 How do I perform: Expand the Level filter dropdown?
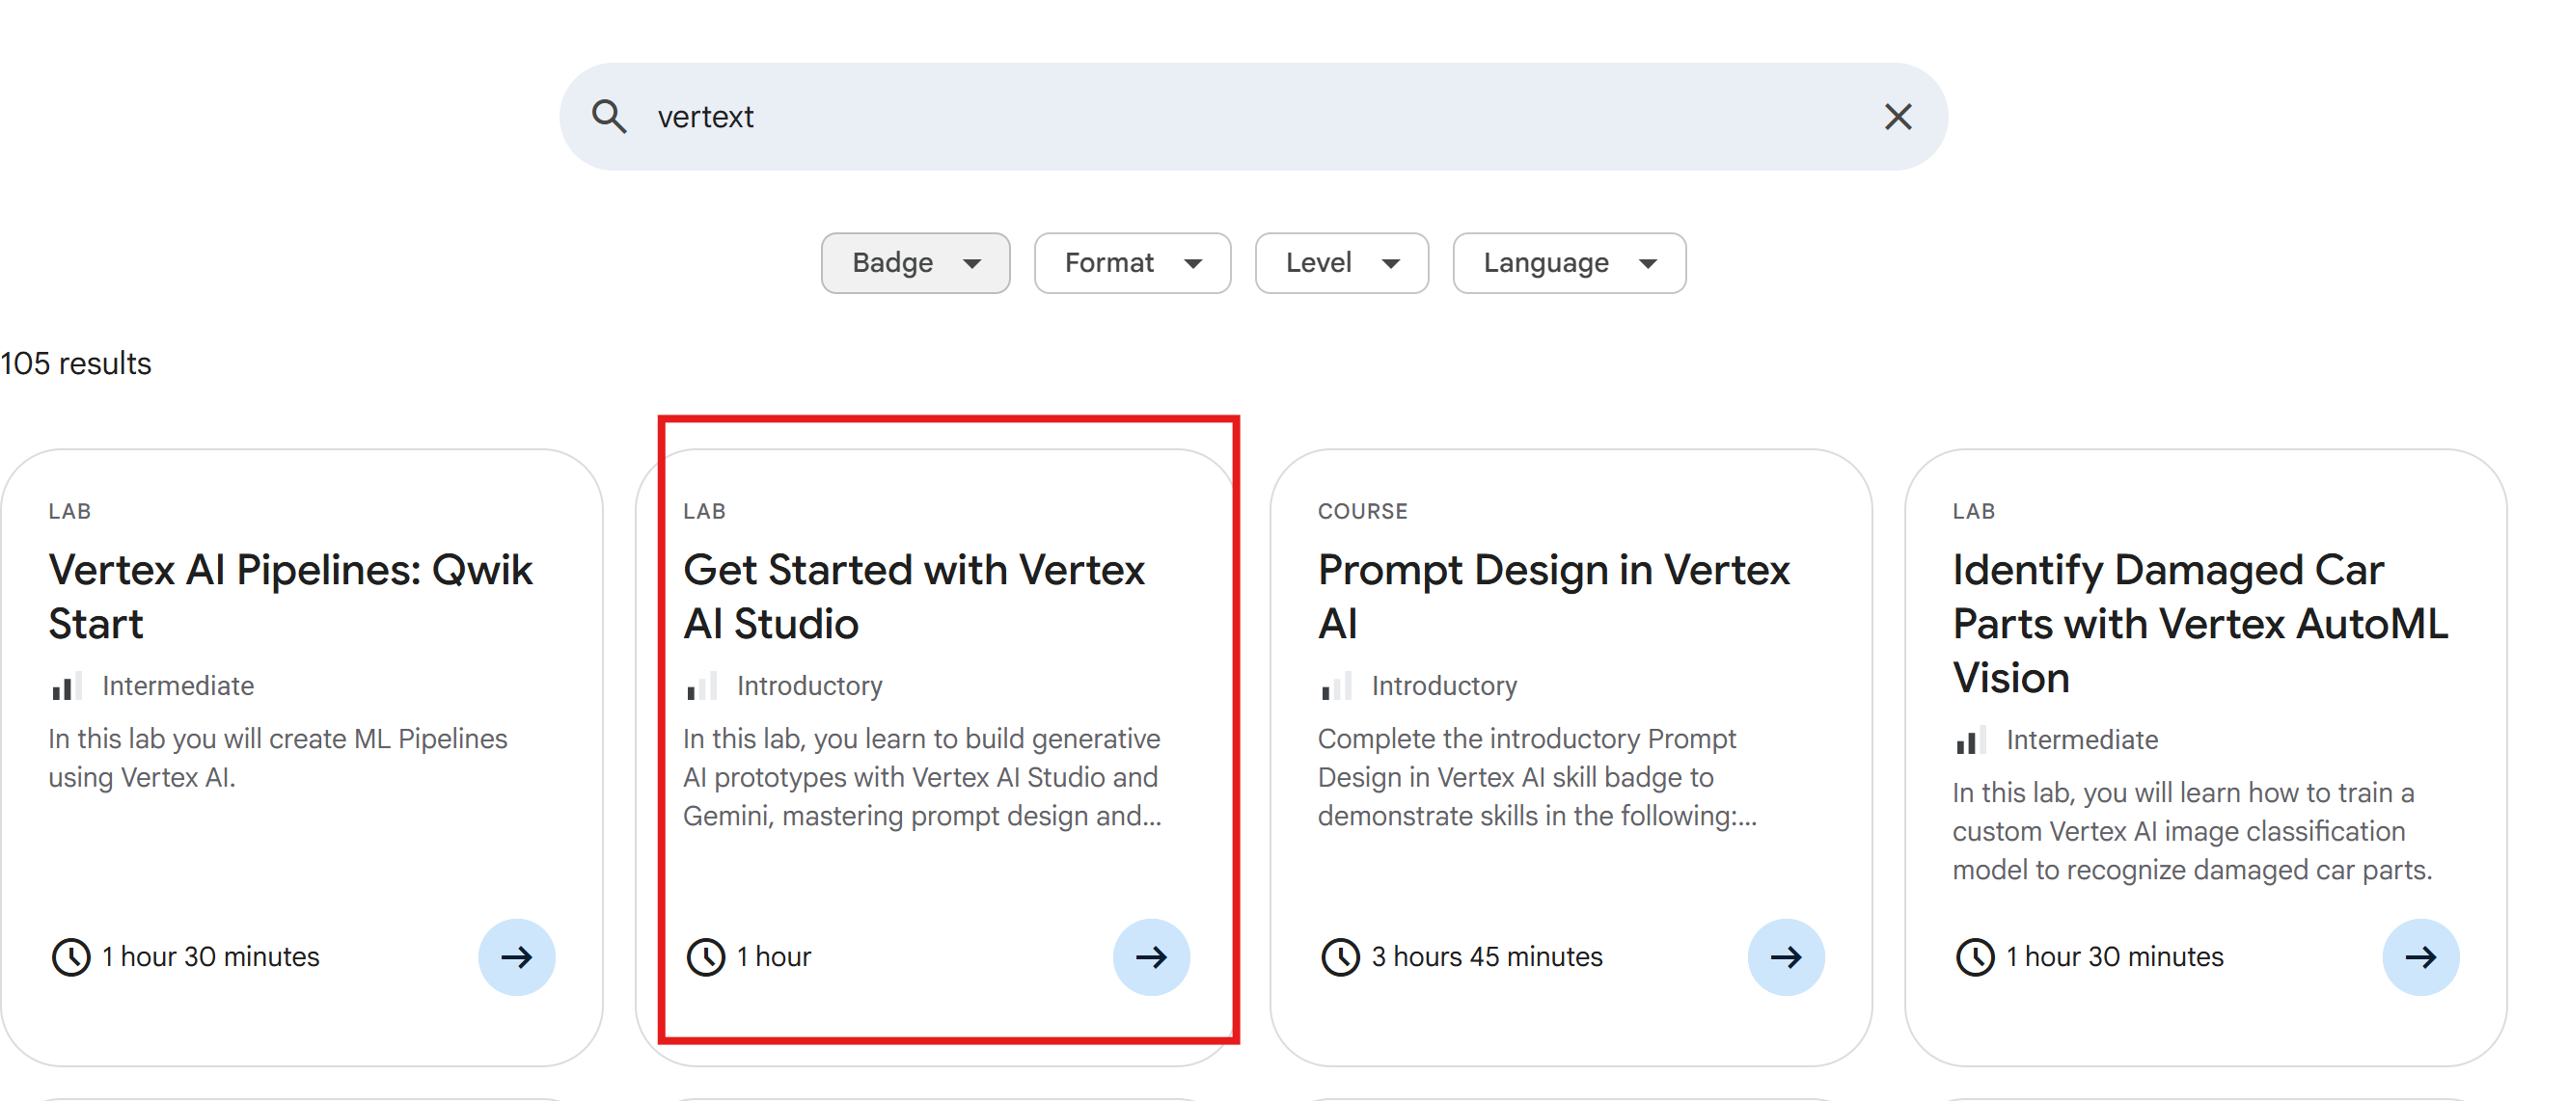click(x=1341, y=263)
